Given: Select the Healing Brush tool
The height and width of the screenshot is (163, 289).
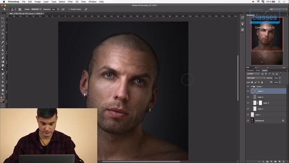Looking at the screenshot, I should [x=3, y=42].
